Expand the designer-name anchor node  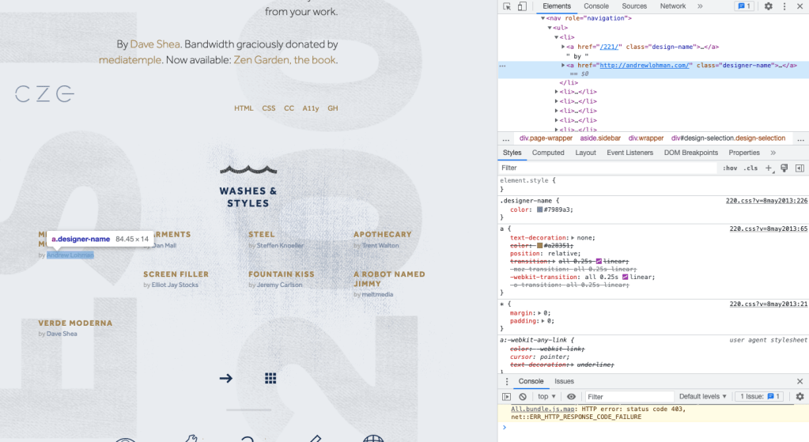click(563, 65)
